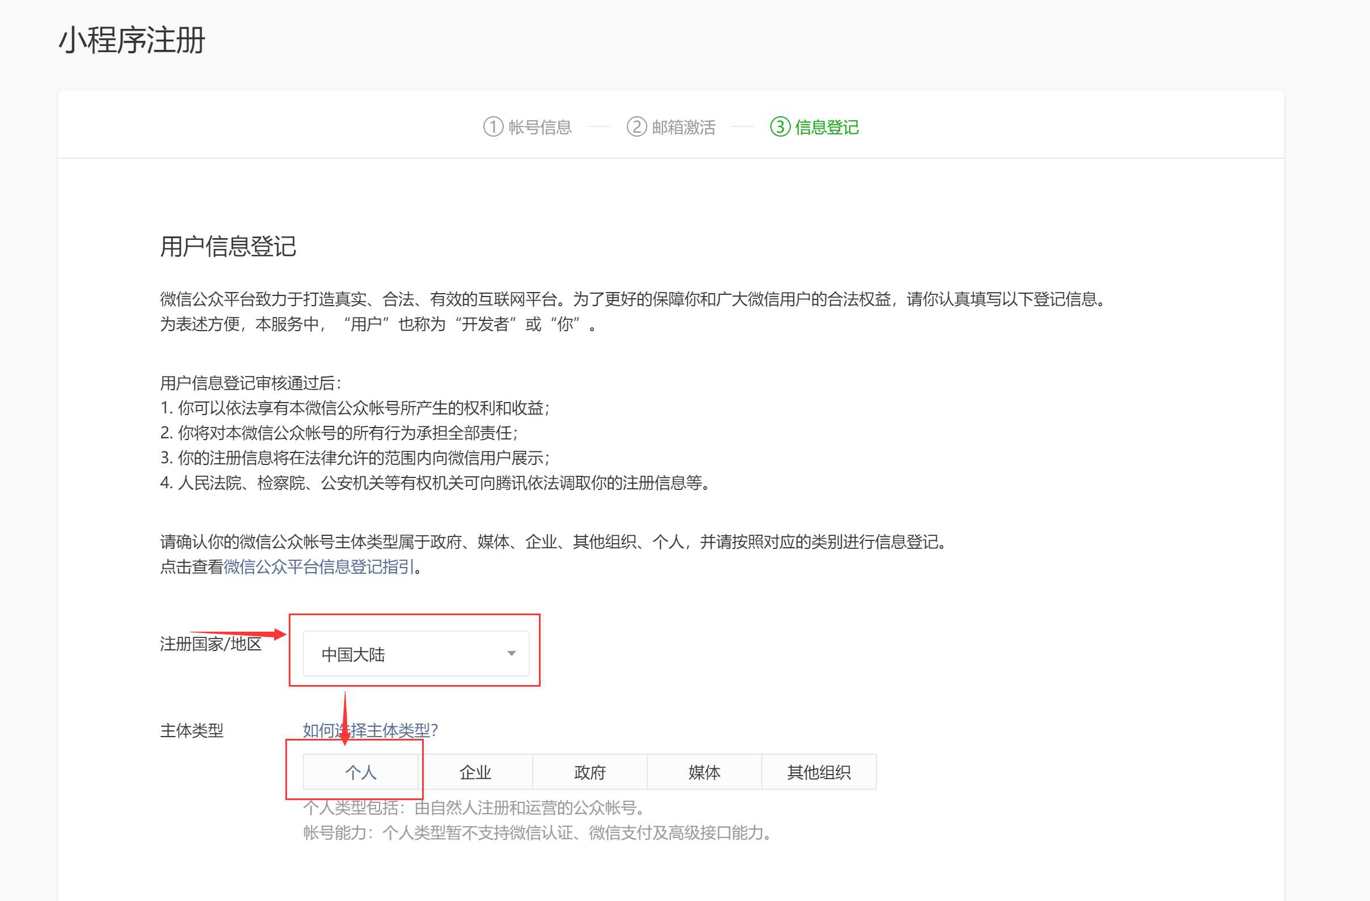
Task: Choose 其他组织 as subject type
Action: (x=819, y=772)
